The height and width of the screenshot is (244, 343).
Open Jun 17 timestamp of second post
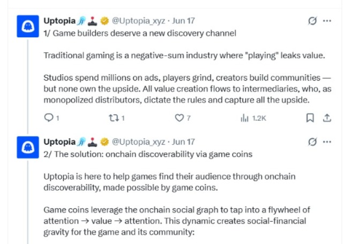[184, 142]
